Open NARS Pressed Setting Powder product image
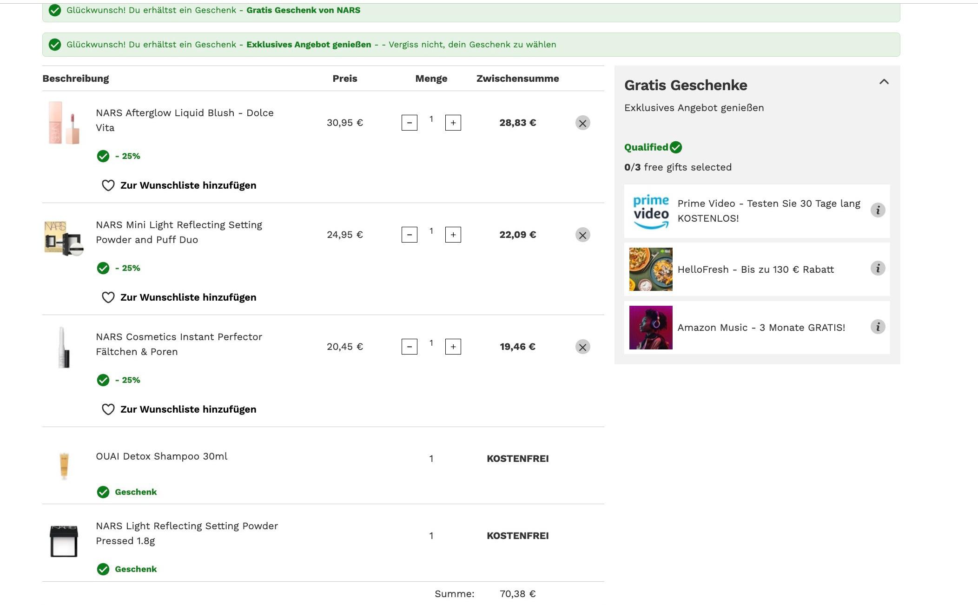Screen dimensions: 978x605 64,541
